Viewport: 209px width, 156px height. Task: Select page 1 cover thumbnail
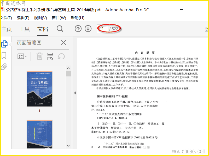40,89
